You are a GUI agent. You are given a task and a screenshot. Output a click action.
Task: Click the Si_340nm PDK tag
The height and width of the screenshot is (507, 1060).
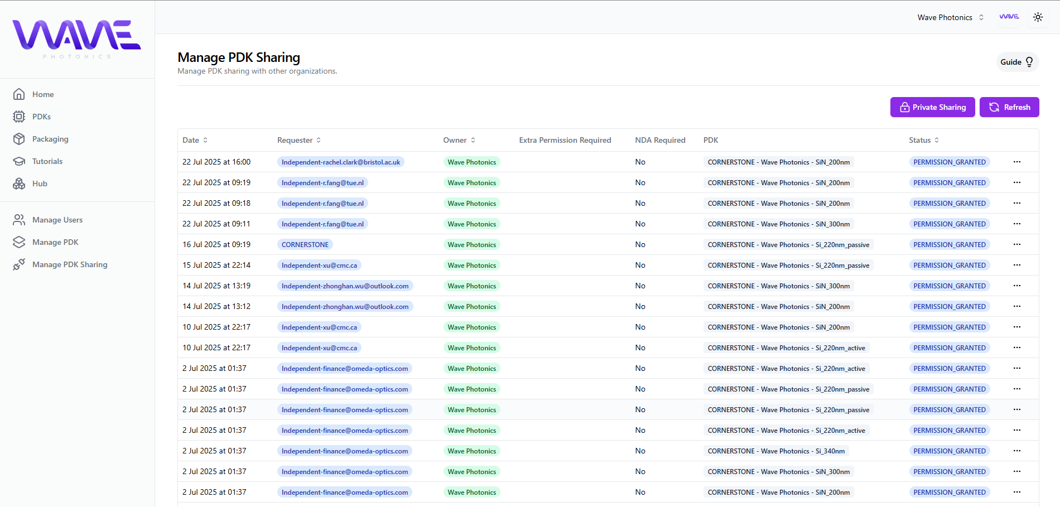pyautogui.click(x=776, y=451)
